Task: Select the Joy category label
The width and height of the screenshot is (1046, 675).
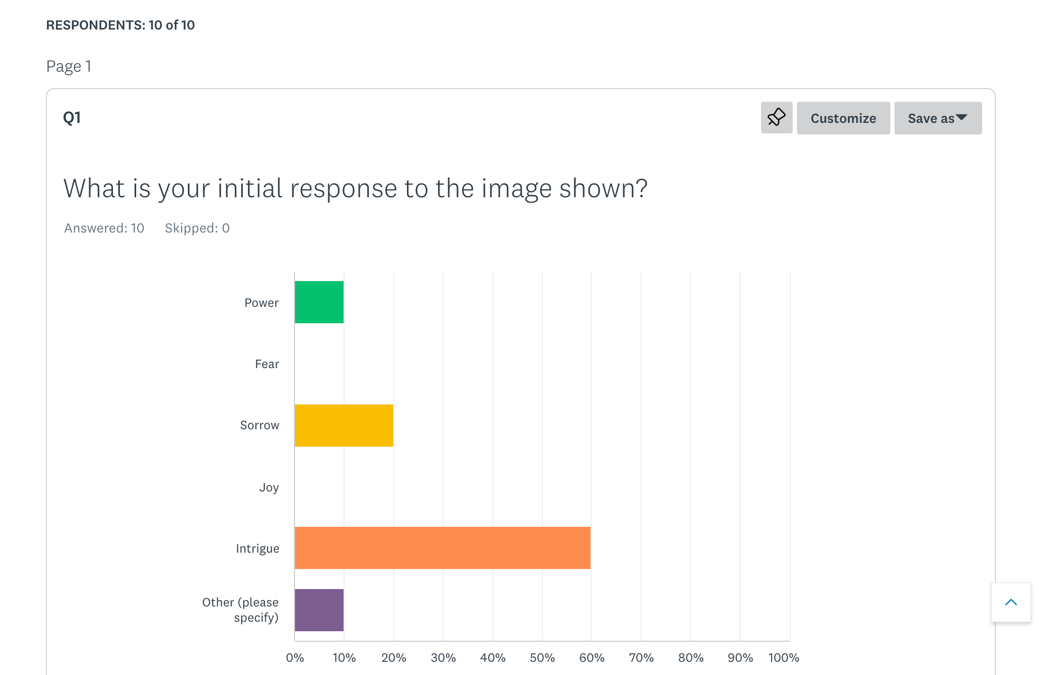Action: tap(269, 487)
